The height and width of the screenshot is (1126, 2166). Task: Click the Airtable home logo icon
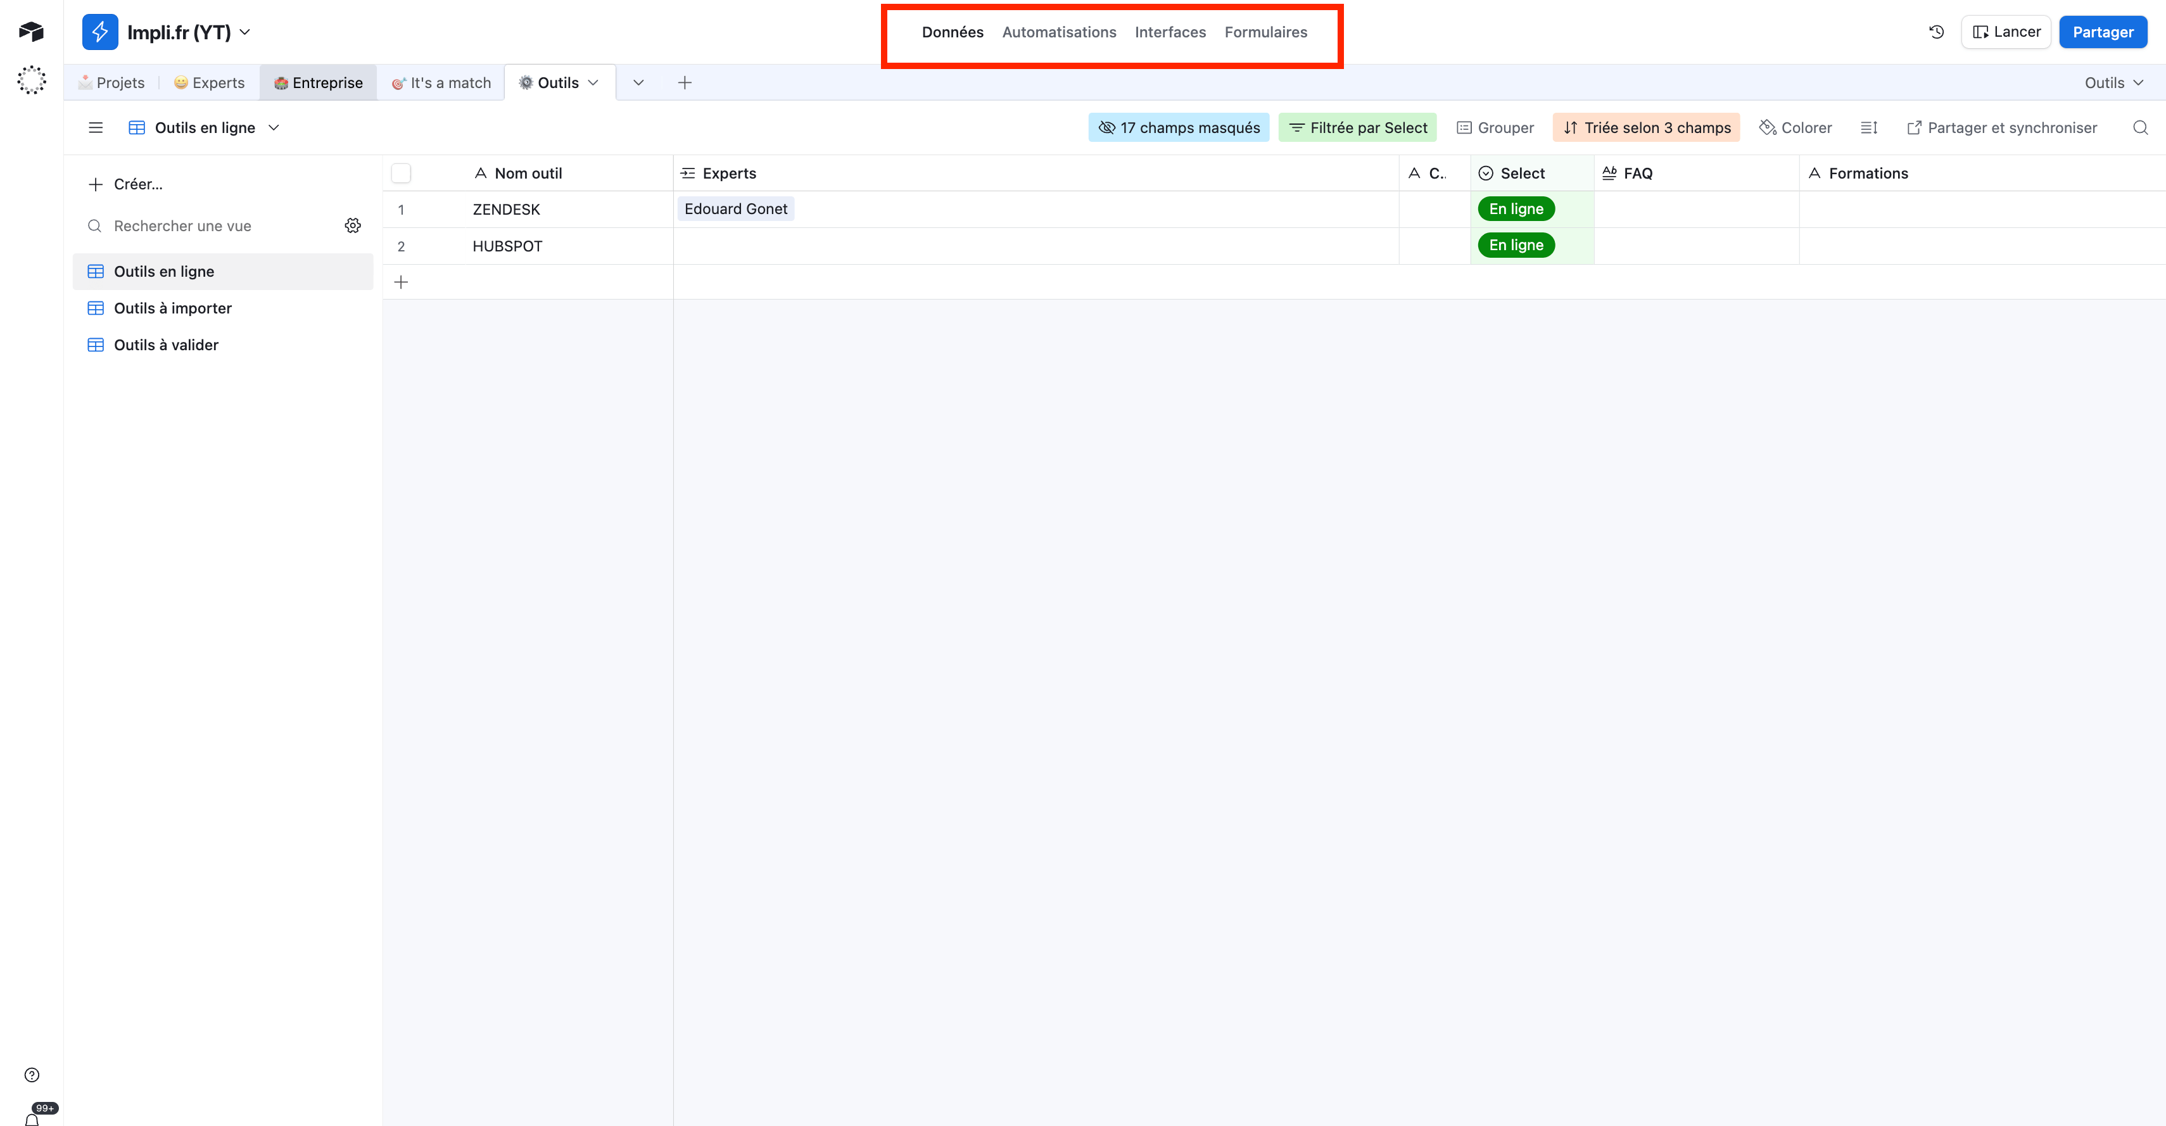pos(31,32)
